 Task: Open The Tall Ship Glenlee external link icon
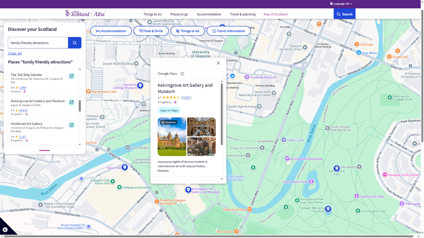71,76
